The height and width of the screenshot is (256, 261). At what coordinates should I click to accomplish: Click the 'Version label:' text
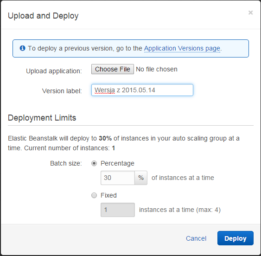click(62, 91)
